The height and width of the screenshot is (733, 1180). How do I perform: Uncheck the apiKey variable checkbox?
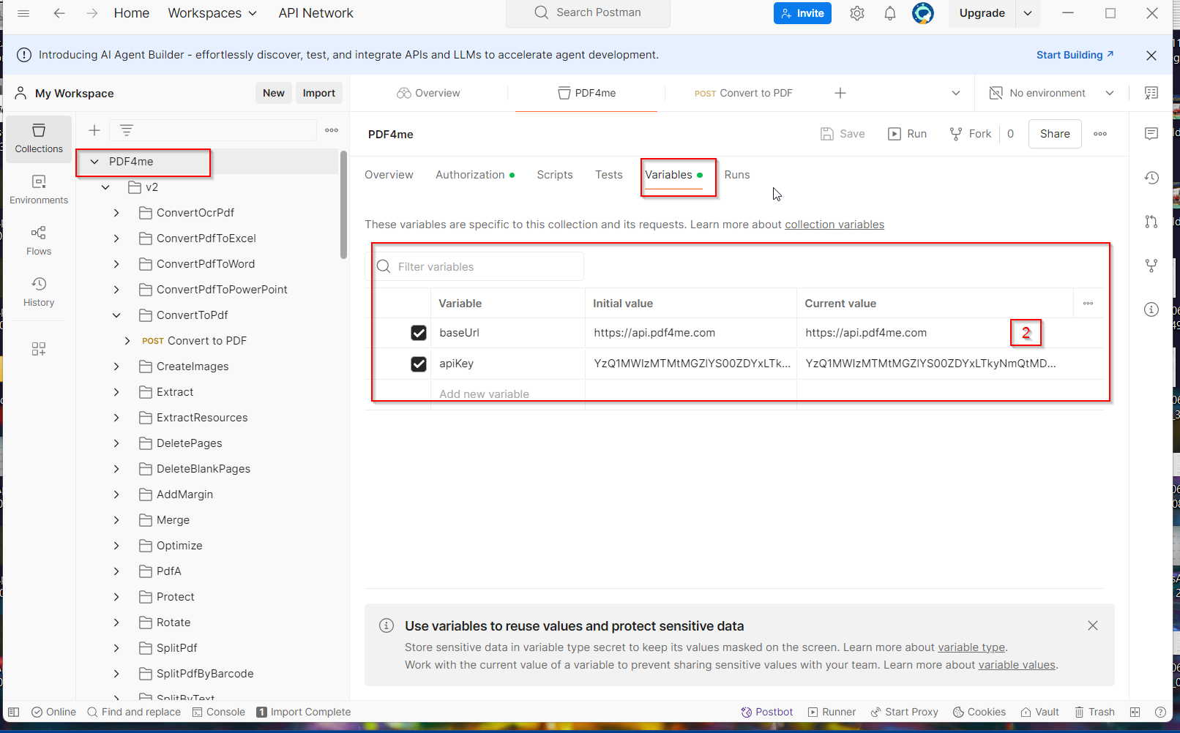(x=419, y=364)
